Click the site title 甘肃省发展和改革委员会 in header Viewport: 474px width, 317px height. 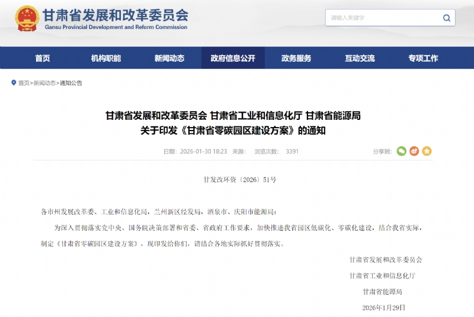[x=116, y=15]
